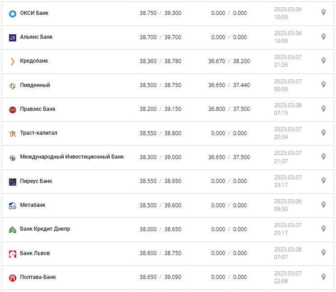Click Банк Львов rate 38.600 / 38.750

pos(160,253)
